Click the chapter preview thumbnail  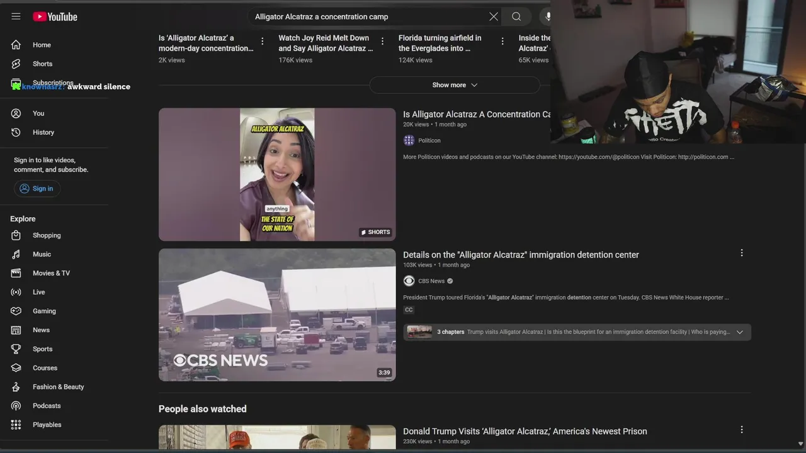tap(419, 332)
